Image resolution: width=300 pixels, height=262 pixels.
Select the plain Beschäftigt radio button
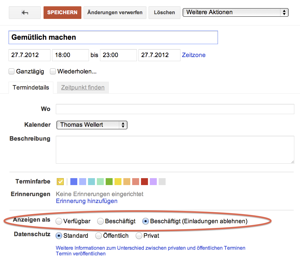coord(100,221)
